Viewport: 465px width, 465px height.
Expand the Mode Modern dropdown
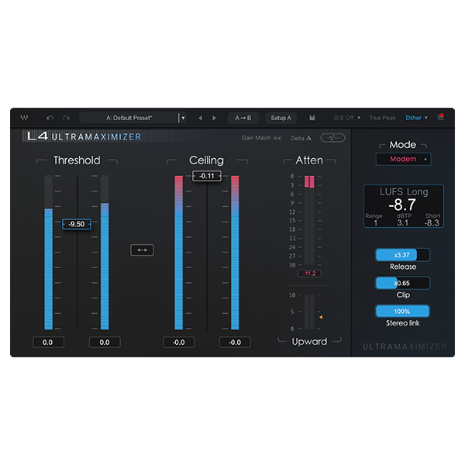403,159
